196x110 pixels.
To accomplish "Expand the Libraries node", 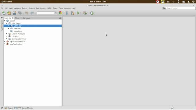I will 6,36.
